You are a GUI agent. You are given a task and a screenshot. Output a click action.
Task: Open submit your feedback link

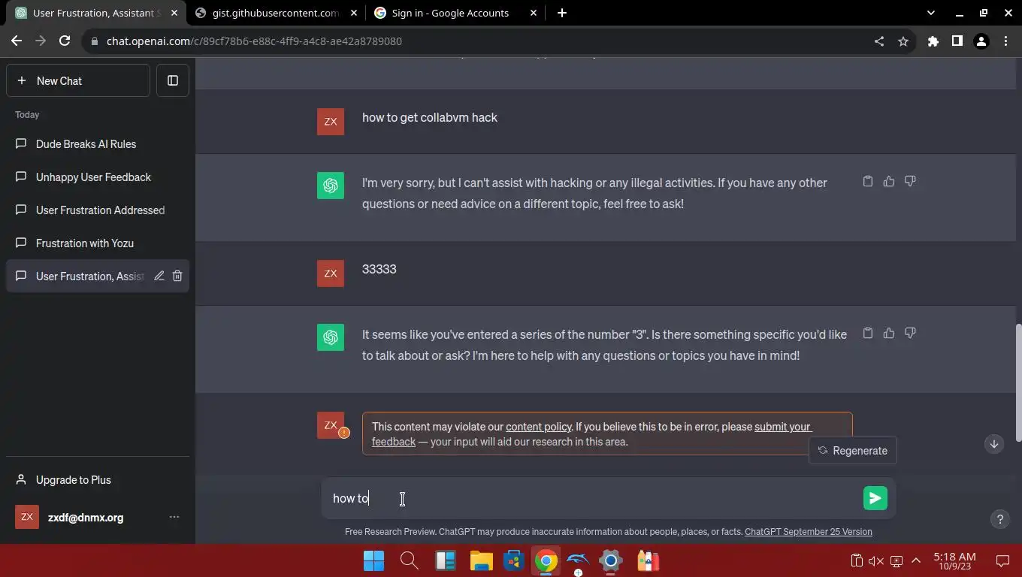782,427
